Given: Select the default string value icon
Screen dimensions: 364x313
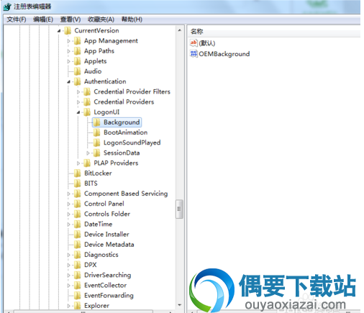Looking at the screenshot, I should click(x=194, y=43).
